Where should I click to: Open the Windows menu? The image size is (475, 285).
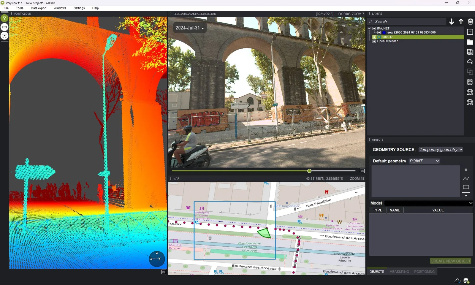tap(60, 8)
